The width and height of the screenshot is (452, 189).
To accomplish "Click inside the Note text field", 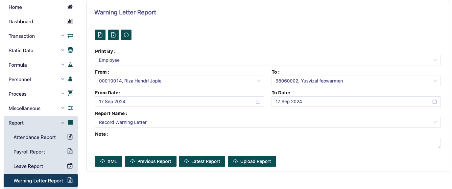I will point(268,143).
